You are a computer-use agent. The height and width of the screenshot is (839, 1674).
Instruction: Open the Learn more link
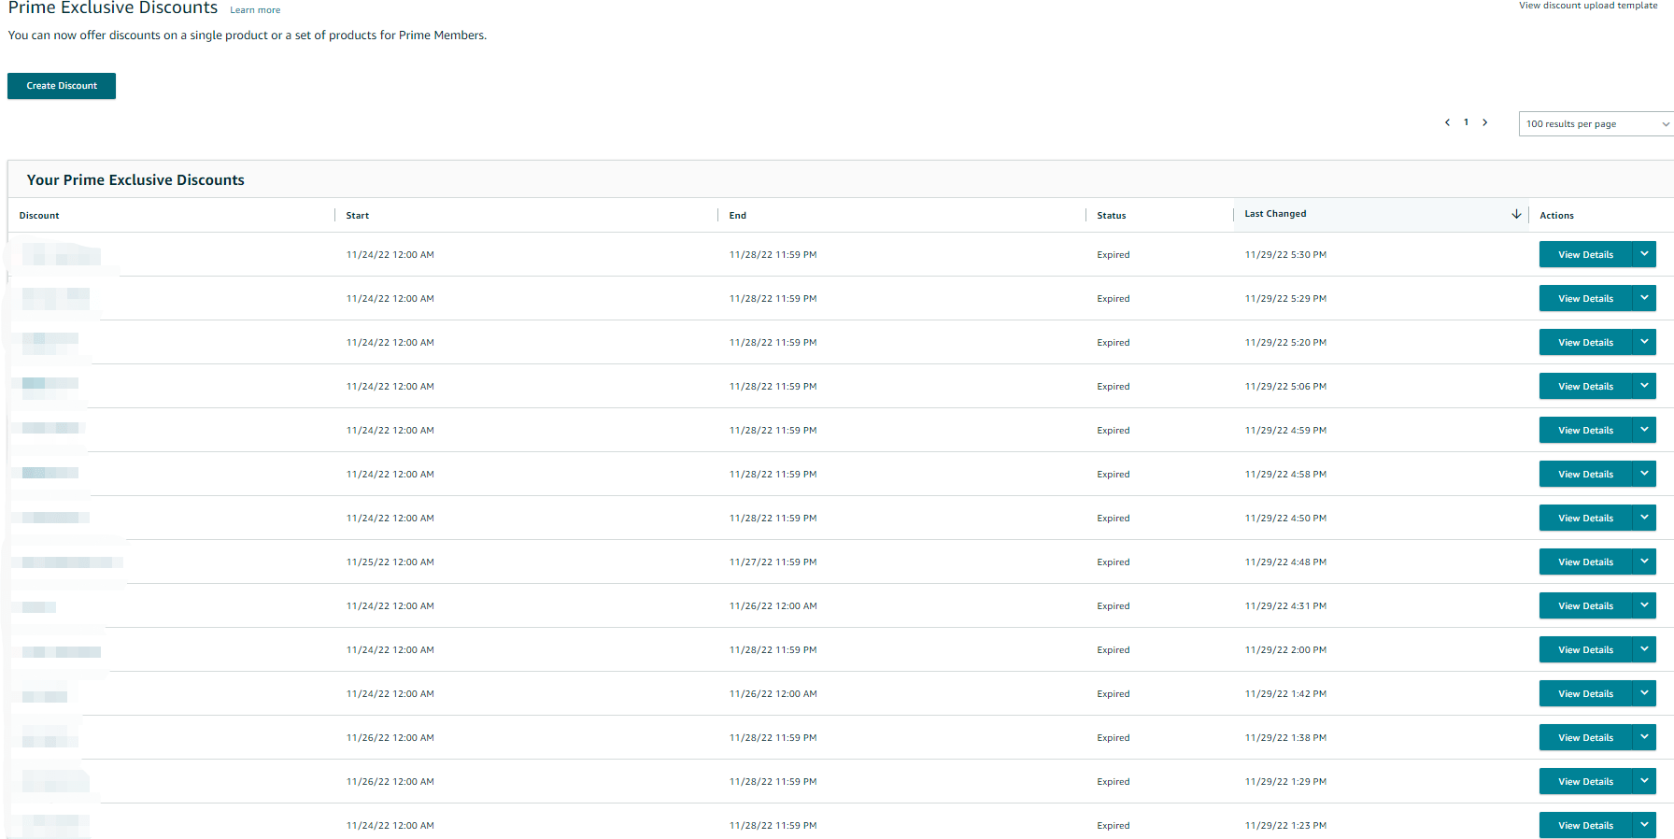pos(255,10)
